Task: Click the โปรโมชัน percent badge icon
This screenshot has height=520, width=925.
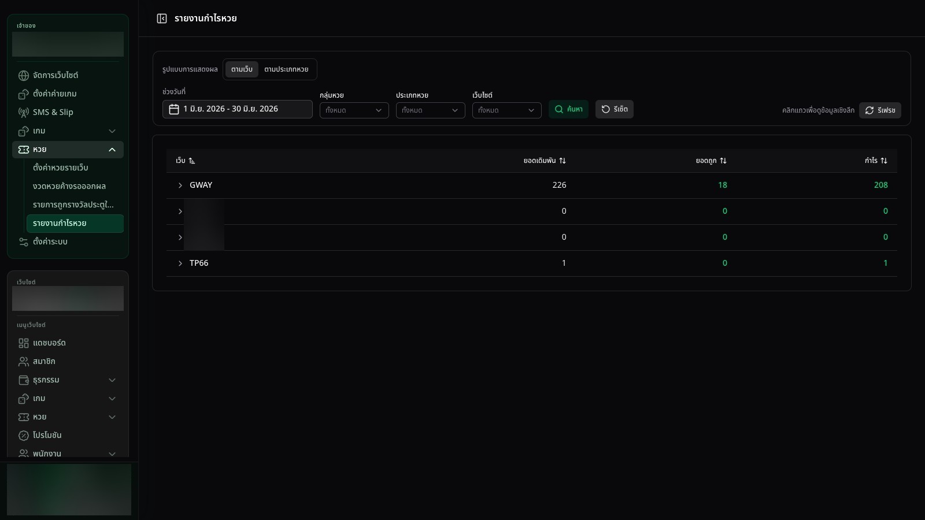Action: (x=24, y=436)
